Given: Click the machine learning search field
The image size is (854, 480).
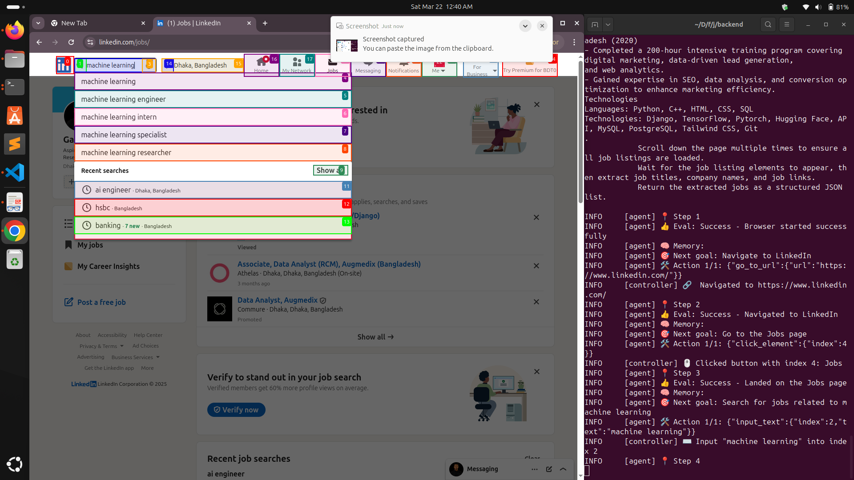Looking at the screenshot, I should tap(115, 65).
